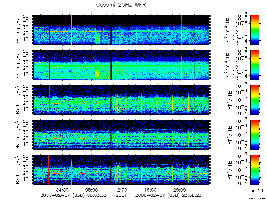Viewport: 267px width, 200px height.
Task: Click the By panel color bar
Action: pyautogui.click(x=254, y=135)
